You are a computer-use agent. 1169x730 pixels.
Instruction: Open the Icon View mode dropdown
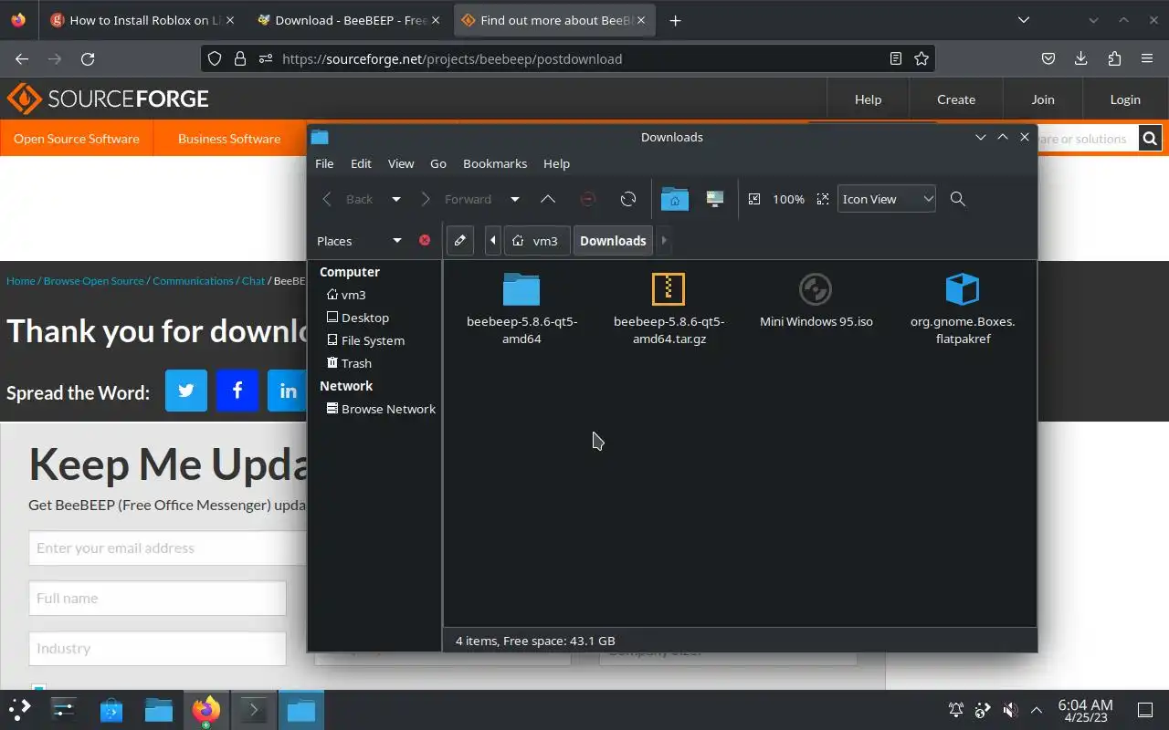[887, 199]
